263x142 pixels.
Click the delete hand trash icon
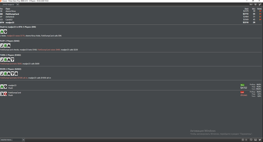click(243, 140)
